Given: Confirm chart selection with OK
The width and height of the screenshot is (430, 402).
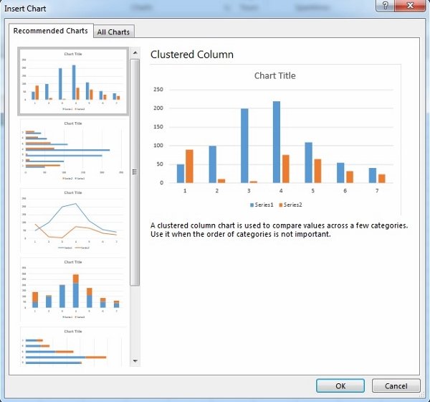Looking at the screenshot, I should pyautogui.click(x=340, y=386).
